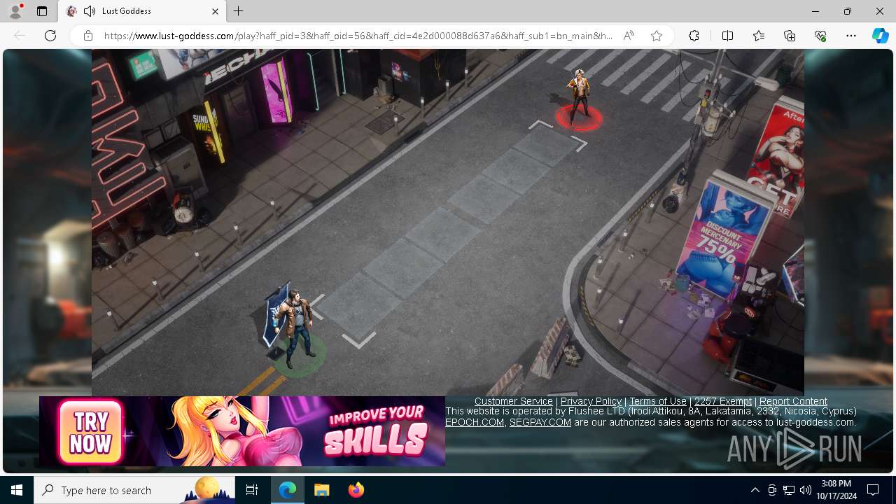Add this page to favorites star
The height and width of the screenshot is (504, 896).
coord(657,36)
